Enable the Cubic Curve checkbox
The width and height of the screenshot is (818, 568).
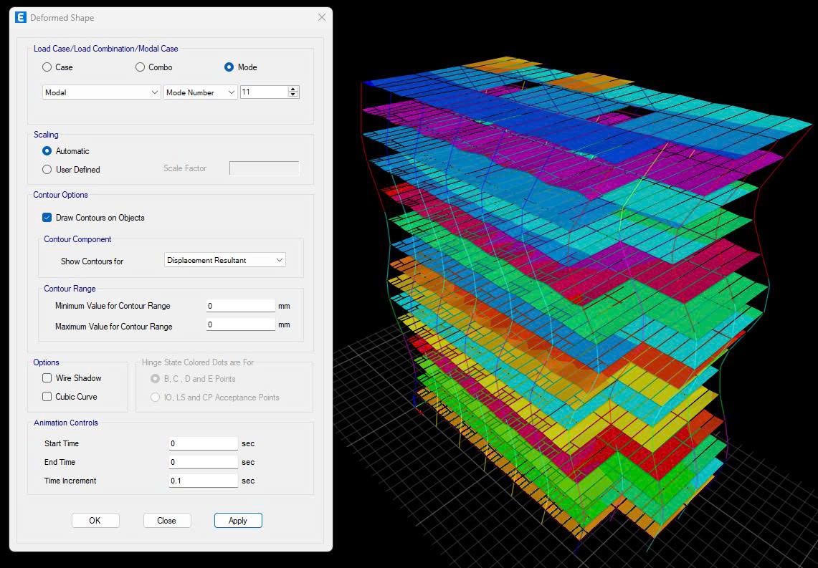[x=47, y=397]
